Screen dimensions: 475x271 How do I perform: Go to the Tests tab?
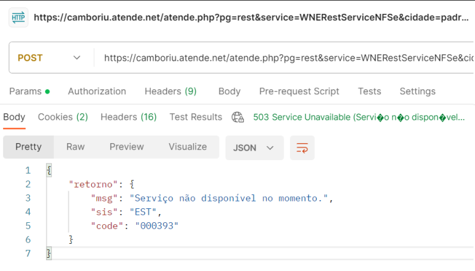(x=369, y=91)
